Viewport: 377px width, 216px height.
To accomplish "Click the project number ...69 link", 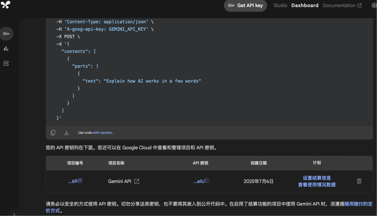I will click(75, 181).
